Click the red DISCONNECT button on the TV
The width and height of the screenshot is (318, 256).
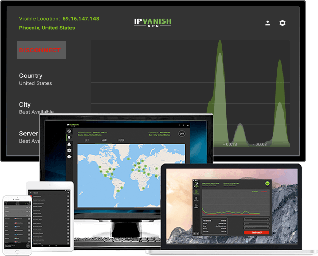tap(41, 50)
